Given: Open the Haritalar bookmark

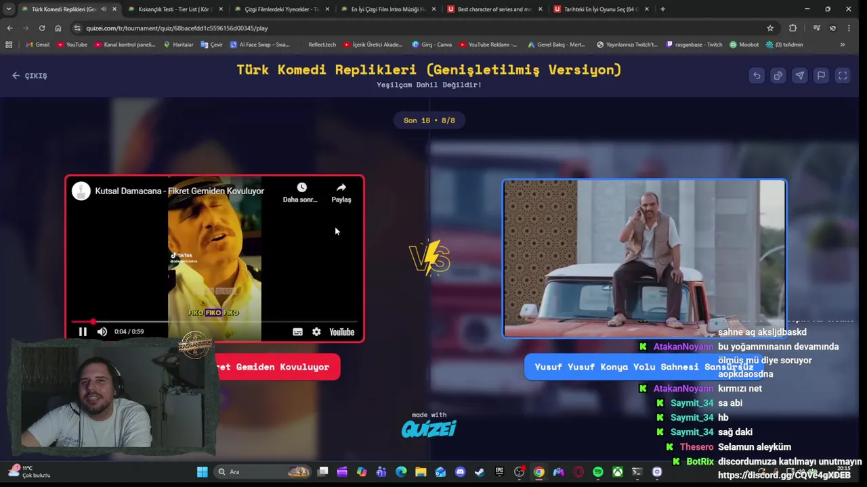Looking at the screenshot, I should coord(178,45).
